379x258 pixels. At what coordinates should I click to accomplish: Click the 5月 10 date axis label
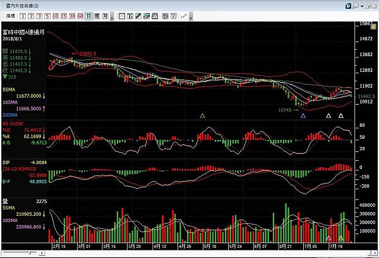(x=210, y=247)
